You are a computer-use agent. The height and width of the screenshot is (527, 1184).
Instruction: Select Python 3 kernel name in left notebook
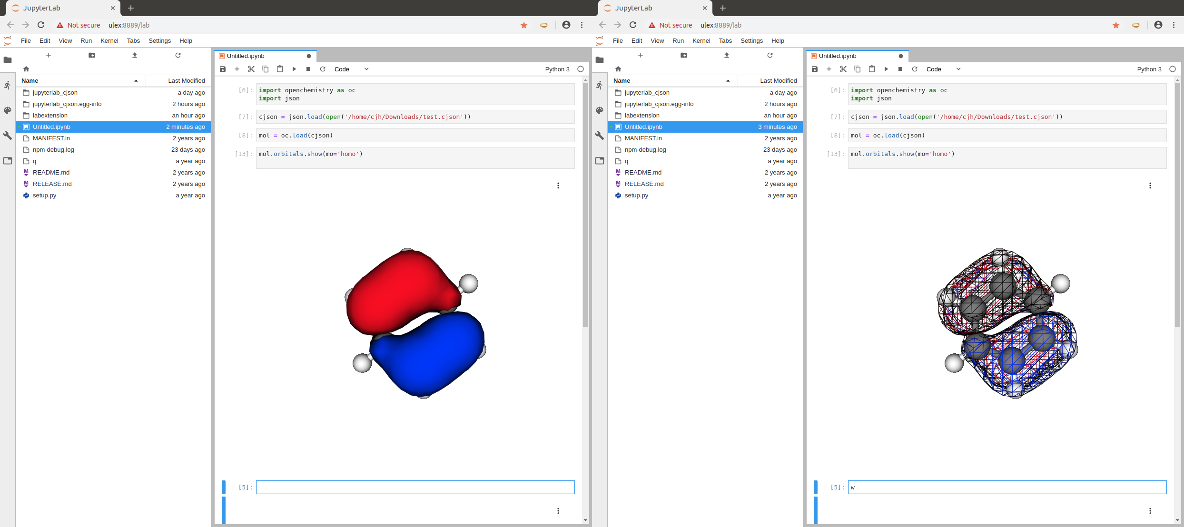[x=557, y=69]
